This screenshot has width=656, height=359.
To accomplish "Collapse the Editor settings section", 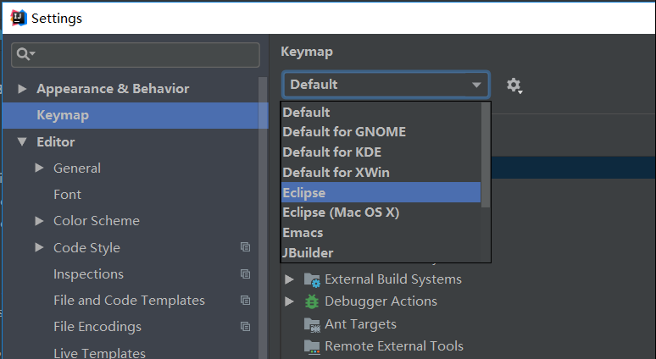I will tap(22, 142).
